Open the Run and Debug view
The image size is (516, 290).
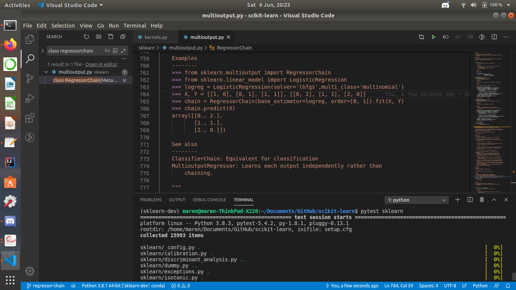click(x=30, y=98)
